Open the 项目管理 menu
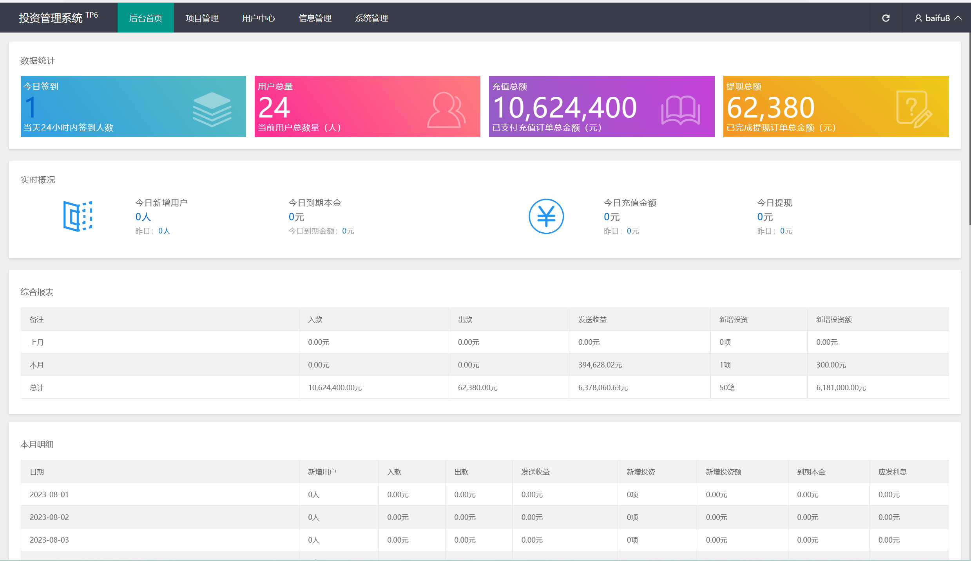The image size is (971, 561). click(202, 18)
